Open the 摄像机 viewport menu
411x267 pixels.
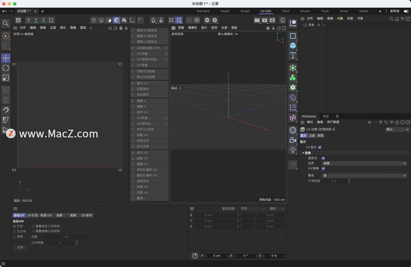click(192, 28)
